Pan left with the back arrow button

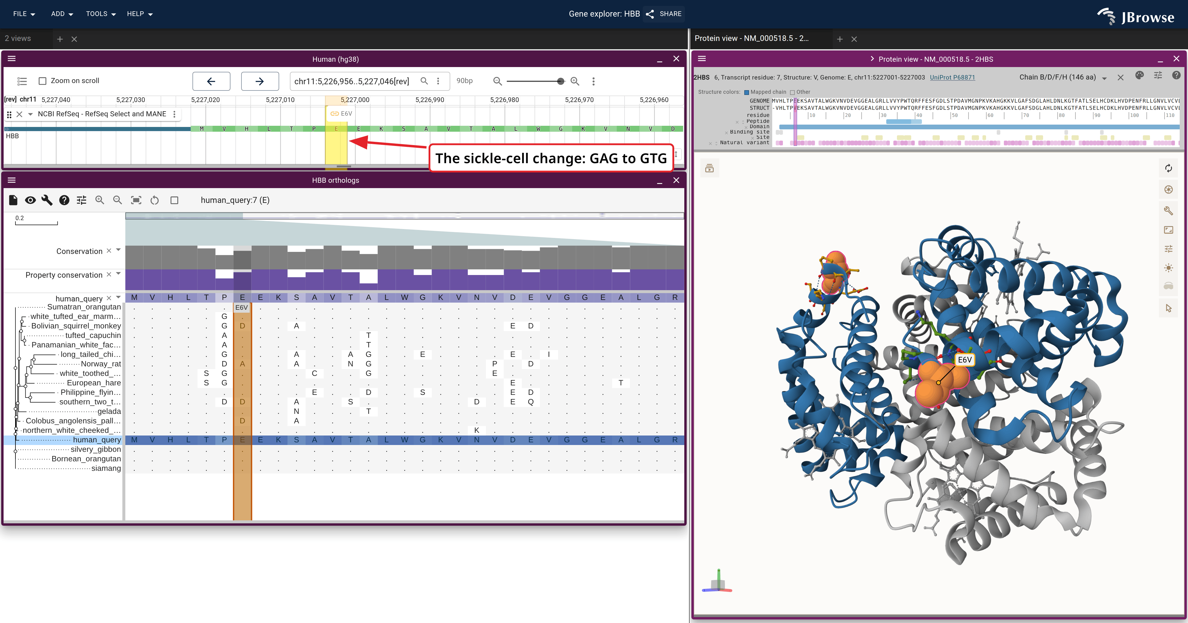pos(211,81)
